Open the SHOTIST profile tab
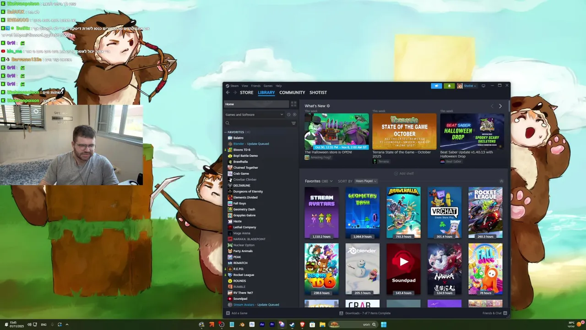586x330 pixels. click(x=318, y=93)
